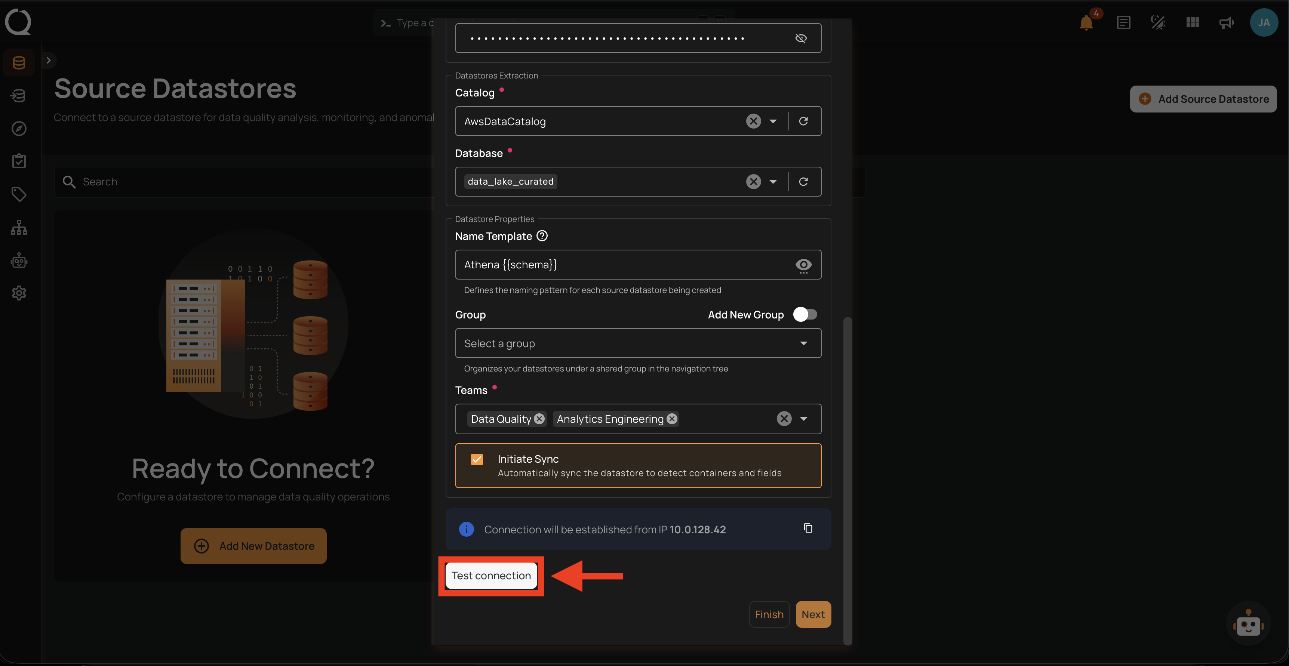Click the info icon in IP notice
The width and height of the screenshot is (1289, 666).
click(x=466, y=529)
